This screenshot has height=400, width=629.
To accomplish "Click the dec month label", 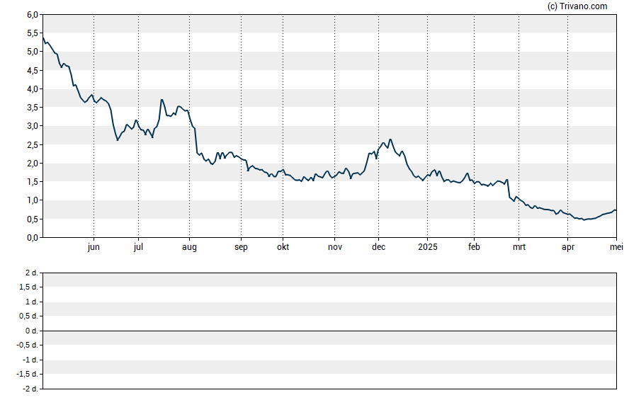I will click(379, 247).
